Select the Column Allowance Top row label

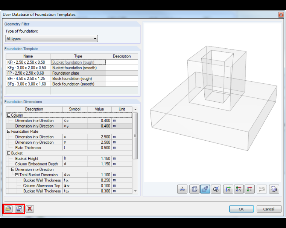tap(42, 186)
